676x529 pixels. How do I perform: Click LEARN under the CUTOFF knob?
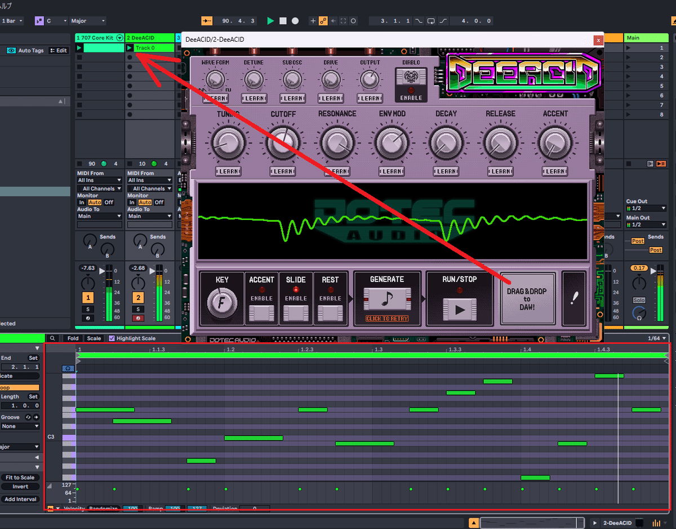283,171
